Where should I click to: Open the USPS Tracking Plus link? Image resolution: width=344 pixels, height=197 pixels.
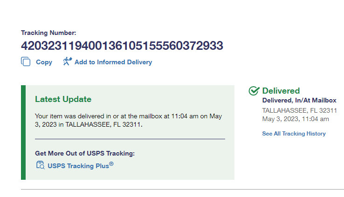pyautogui.click(x=78, y=165)
